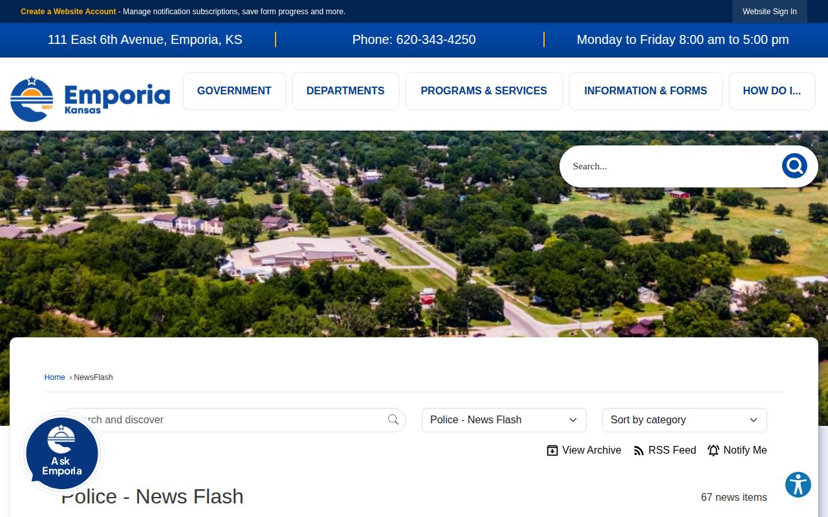Viewport: 828px width, 517px height.
Task: Click the View Archive box icon
Action: click(552, 450)
